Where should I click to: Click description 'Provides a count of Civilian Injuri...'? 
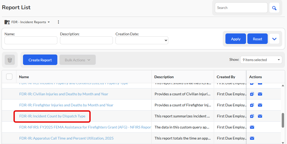click(183, 94)
